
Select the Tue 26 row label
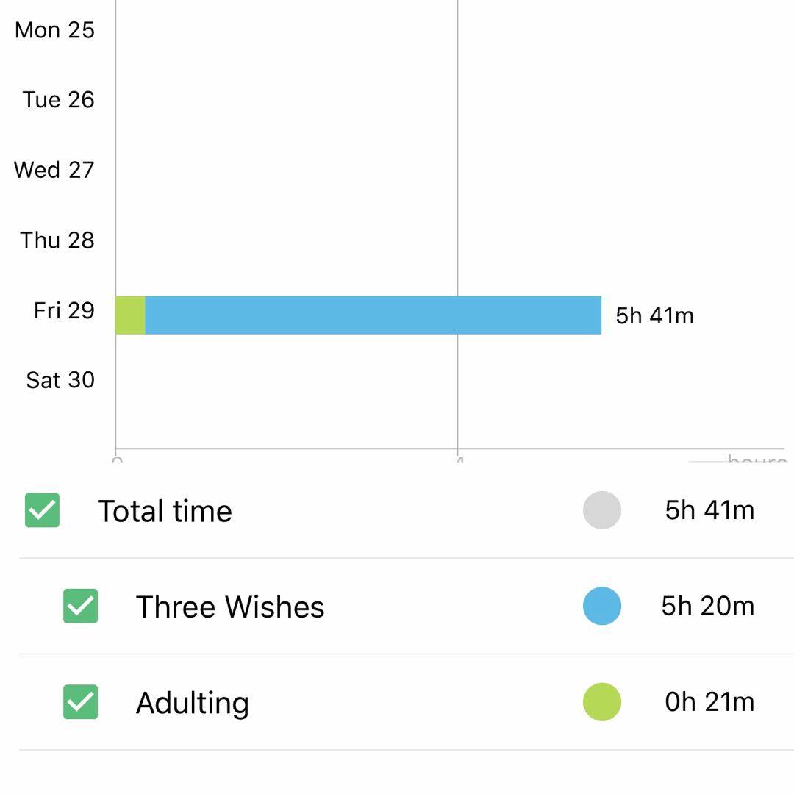pos(58,100)
